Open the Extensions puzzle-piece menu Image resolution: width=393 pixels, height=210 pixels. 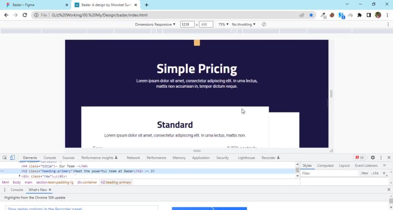pyautogui.click(x=360, y=15)
